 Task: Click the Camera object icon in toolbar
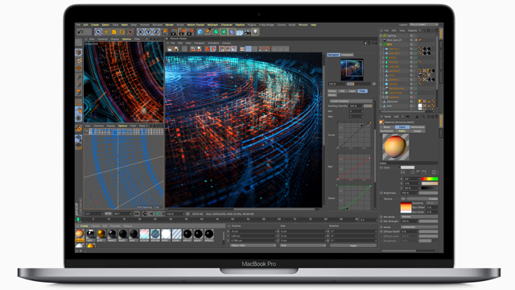pyautogui.click(x=247, y=32)
